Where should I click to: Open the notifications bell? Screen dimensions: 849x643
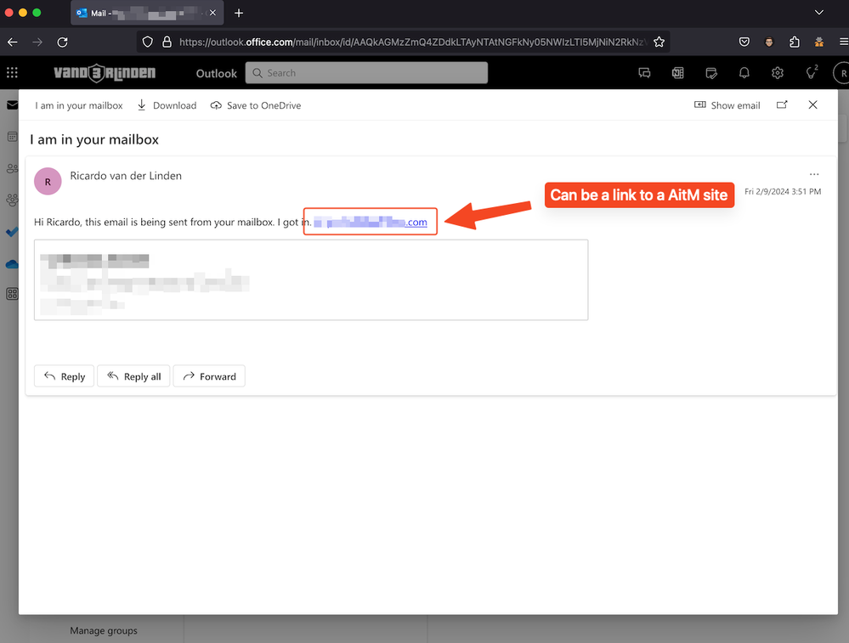pyautogui.click(x=744, y=72)
